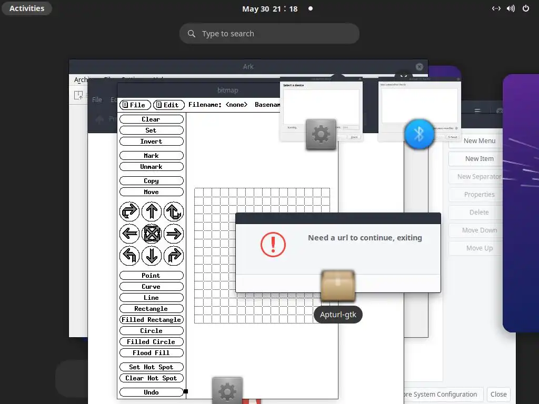The image size is (539, 404).
Task: Click the Undo button in bitmap
Action: (151, 392)
